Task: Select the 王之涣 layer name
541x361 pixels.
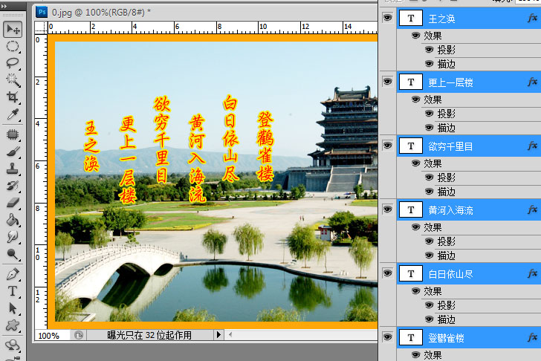Action: pos(441,19)
